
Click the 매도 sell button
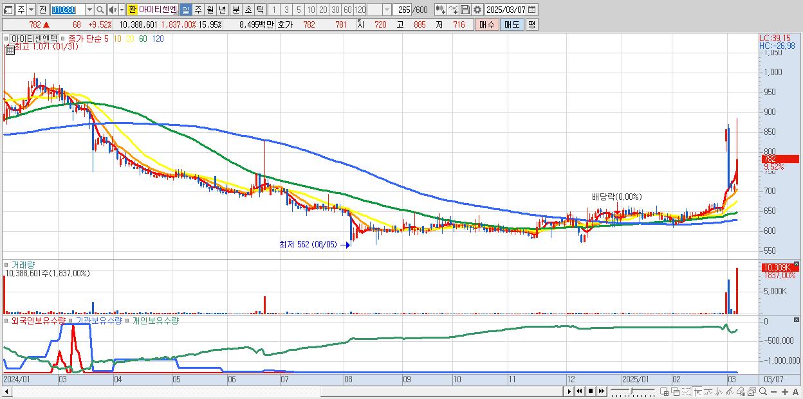[512, 24]
